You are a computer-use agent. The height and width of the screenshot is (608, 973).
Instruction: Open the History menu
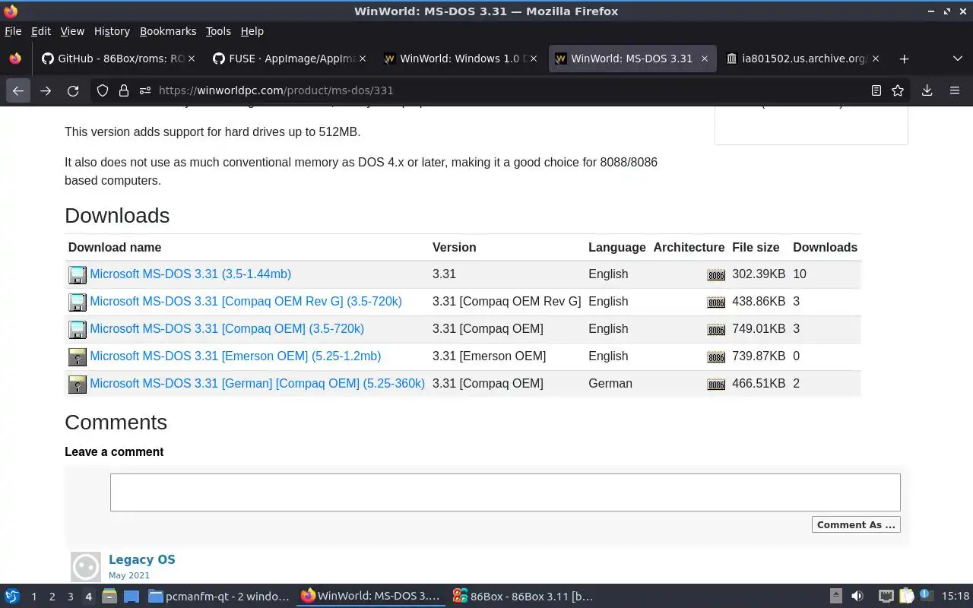click(x=112, y=31)
